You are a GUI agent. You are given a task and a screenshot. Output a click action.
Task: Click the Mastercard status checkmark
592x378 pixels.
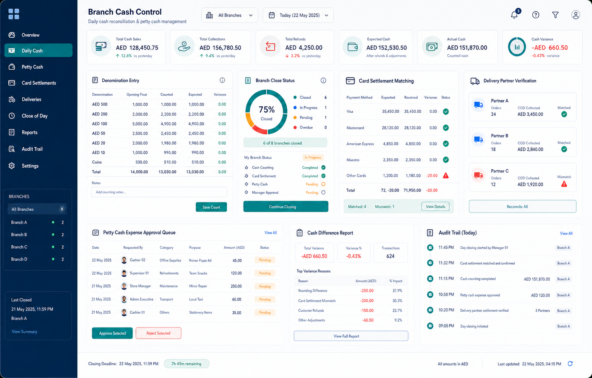coord(446,128)
